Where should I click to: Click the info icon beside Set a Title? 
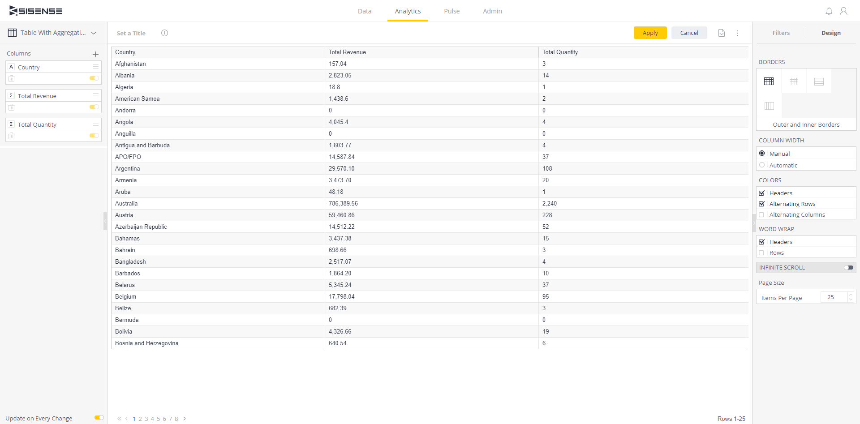(x=164, y=33)
